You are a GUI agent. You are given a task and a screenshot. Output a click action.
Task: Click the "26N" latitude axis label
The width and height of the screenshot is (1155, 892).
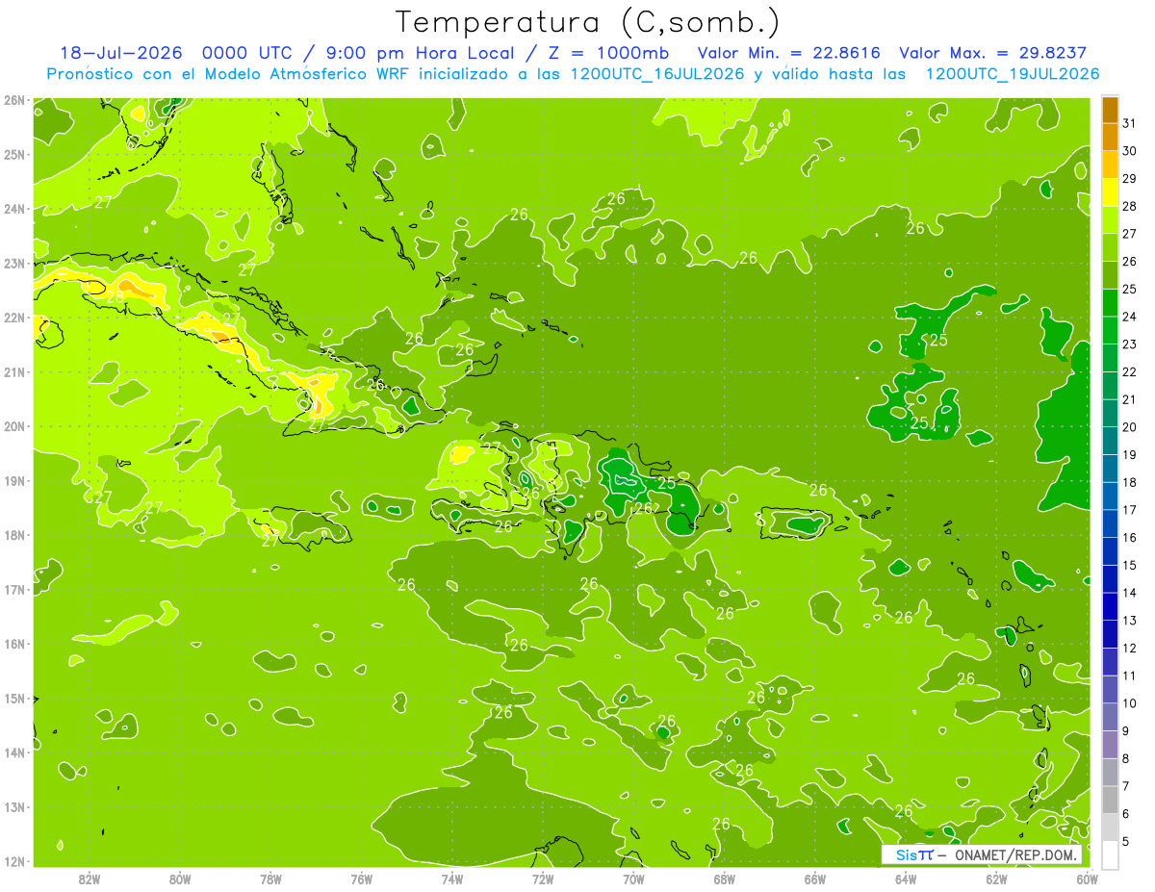click(13, 100)
